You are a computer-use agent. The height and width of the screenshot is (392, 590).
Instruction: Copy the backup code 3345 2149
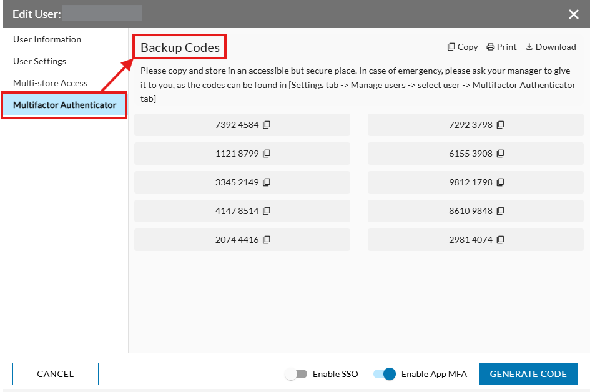coord(267,182)
